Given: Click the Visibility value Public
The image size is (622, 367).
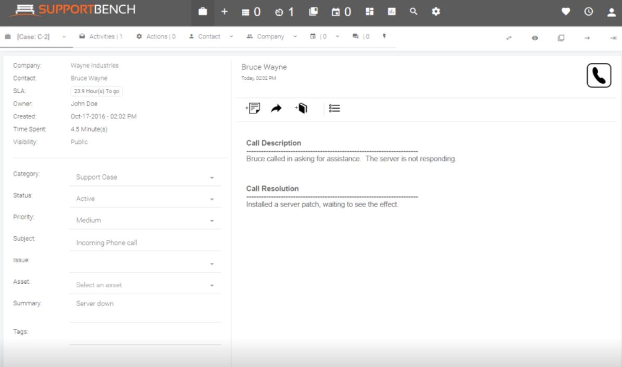Looking at the screenshot, I should coord(79,142).
